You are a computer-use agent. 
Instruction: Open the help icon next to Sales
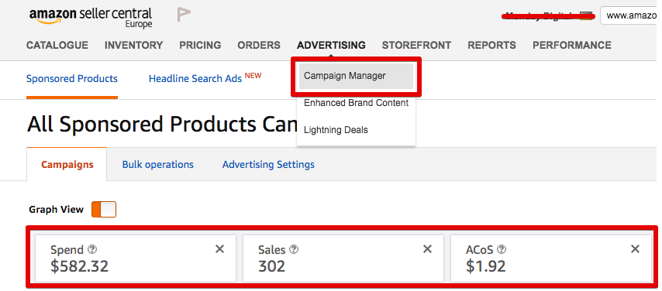(x=294, y=250)
